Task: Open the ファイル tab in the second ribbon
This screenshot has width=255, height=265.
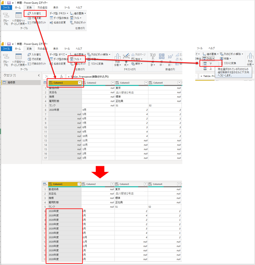Action: coord(6,49)
